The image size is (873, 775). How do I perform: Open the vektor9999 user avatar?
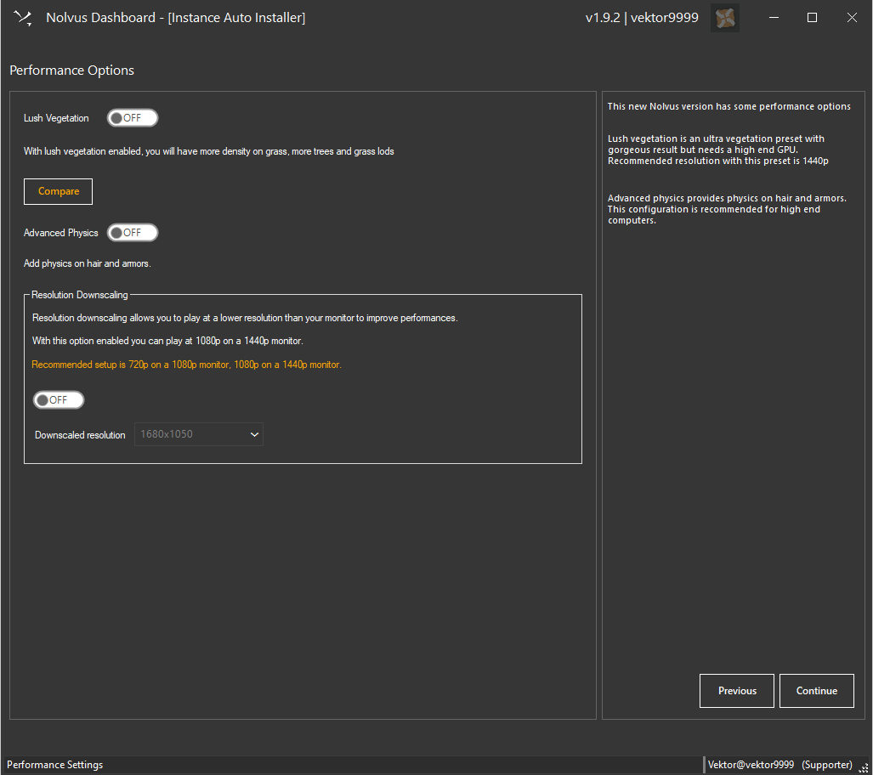725,18
